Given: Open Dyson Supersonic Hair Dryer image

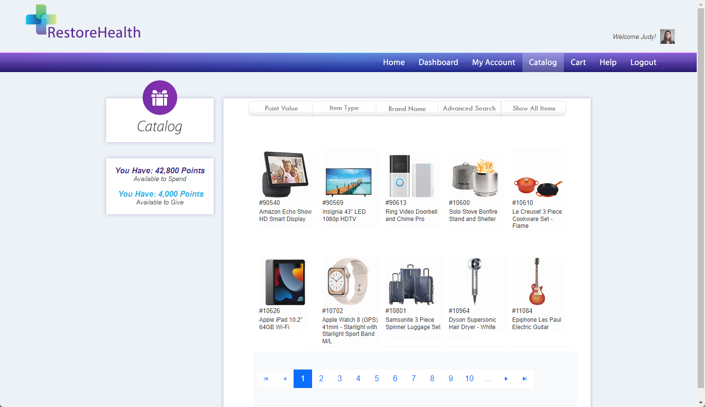Looking at the screenshot, I should tap(475, 281).
